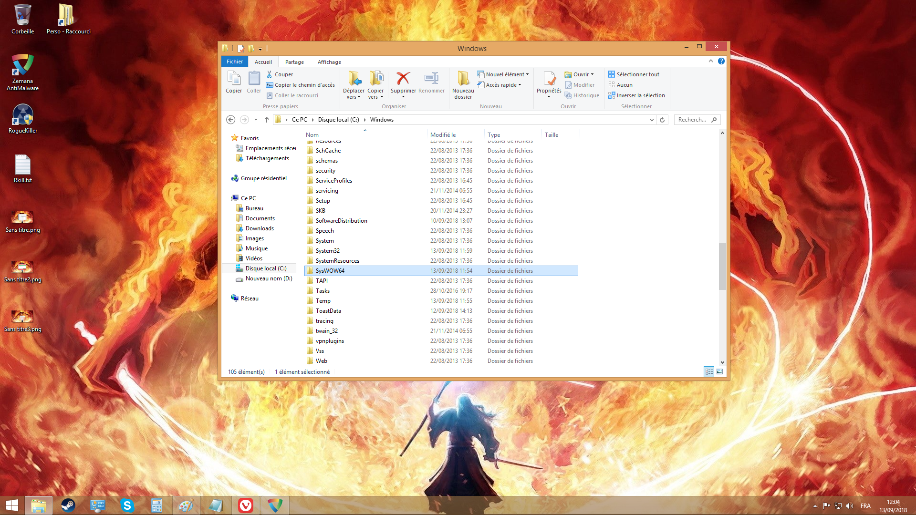916x515 pixels.
Task: Click the up arrow navigation icon
Action: (267, 120)
